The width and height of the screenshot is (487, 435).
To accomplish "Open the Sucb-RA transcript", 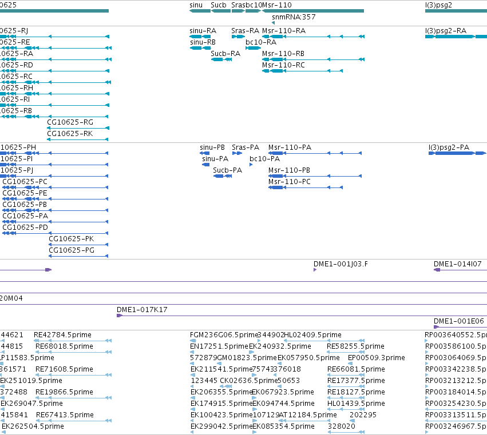I will coord(221,59).
